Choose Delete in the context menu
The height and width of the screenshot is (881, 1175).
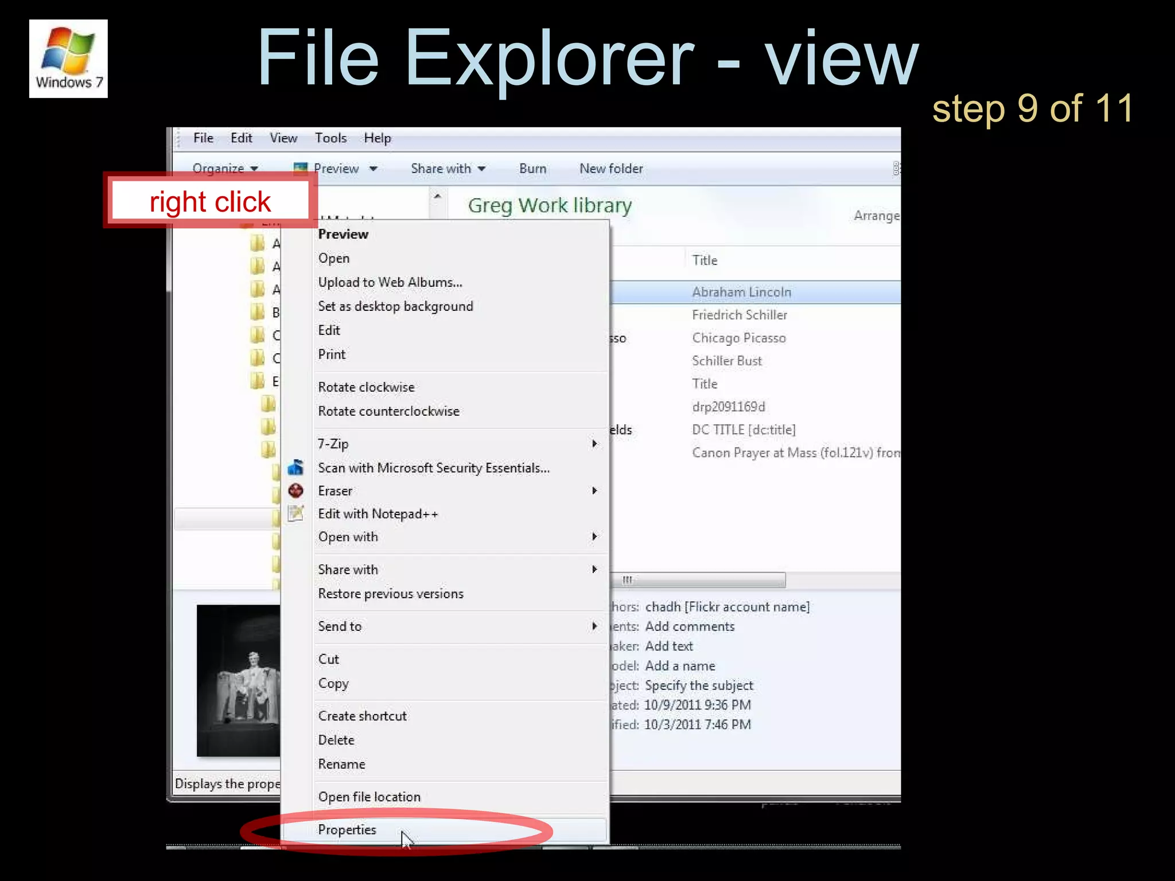click(x=336, y=740)
